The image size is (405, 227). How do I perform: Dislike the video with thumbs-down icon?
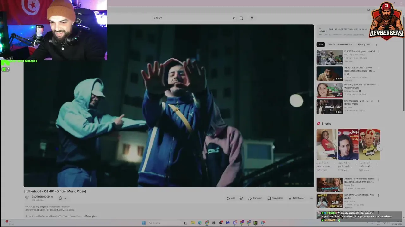tap(241, 198)
